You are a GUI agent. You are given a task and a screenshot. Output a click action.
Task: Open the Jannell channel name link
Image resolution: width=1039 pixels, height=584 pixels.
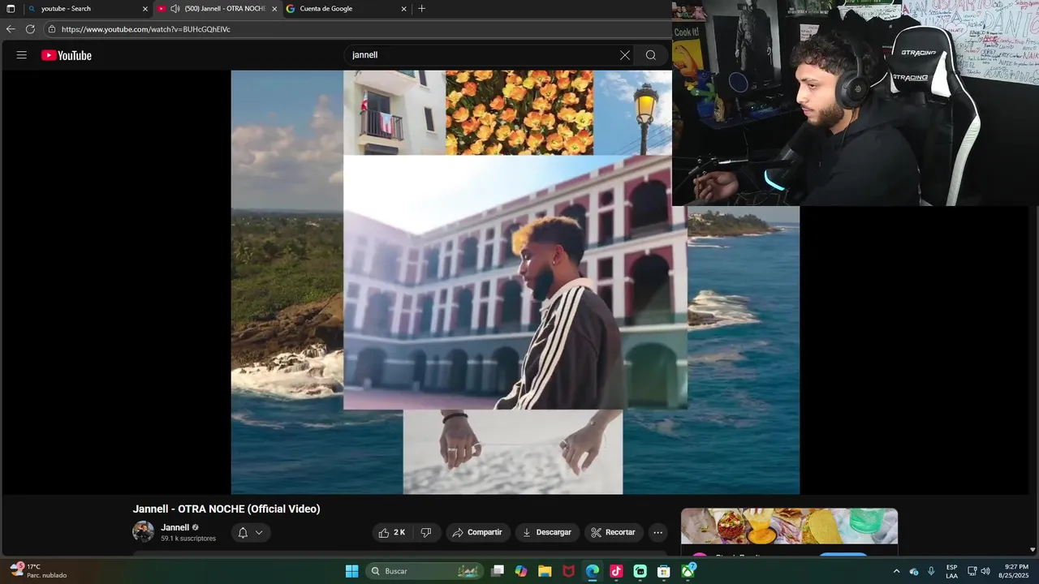coord(175,527)
